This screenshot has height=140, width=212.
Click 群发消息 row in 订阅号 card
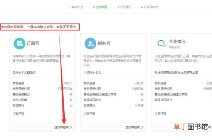pyautogui.click(x=42, y=83)
